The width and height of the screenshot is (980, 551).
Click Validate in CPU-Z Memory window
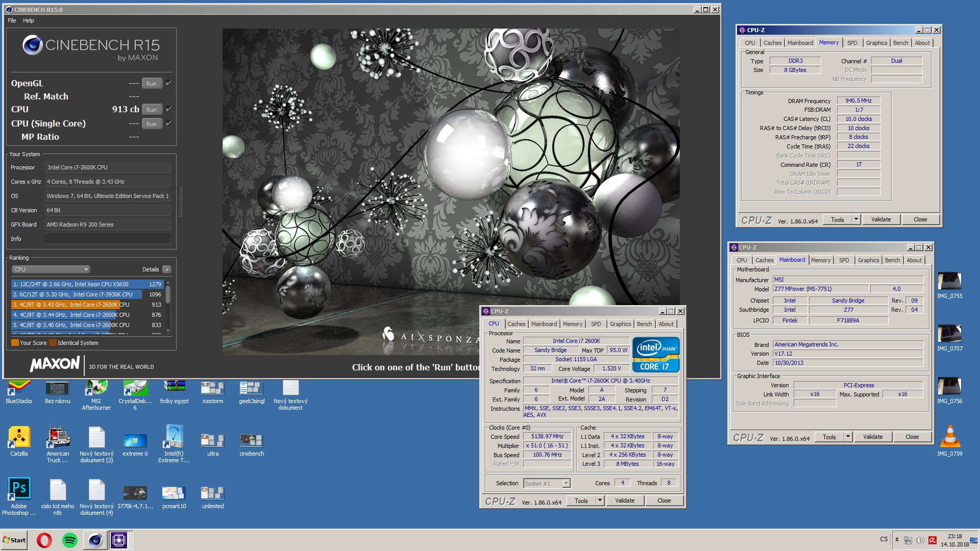881,219
